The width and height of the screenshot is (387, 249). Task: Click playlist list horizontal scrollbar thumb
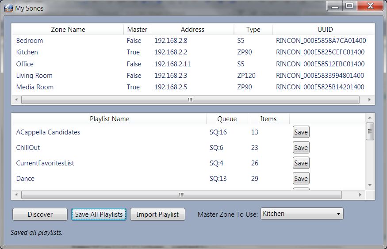click(181, 195)
